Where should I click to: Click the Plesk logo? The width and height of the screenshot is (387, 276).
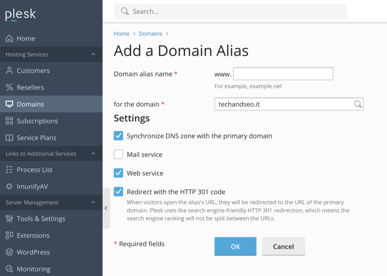(x=21, y=14)
